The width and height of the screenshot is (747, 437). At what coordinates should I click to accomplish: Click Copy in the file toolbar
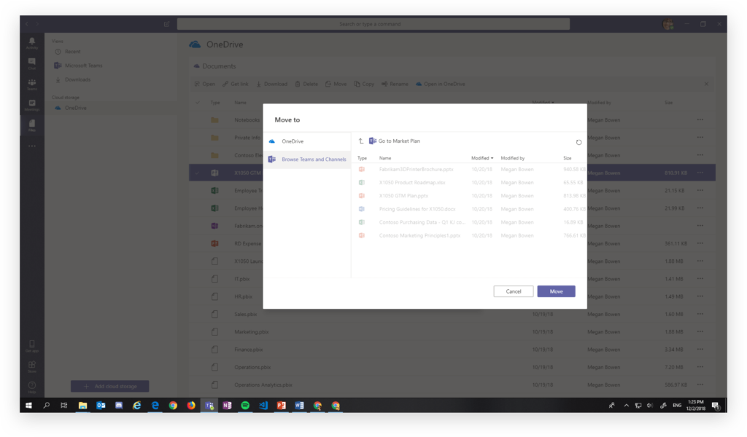pos(364,84)
